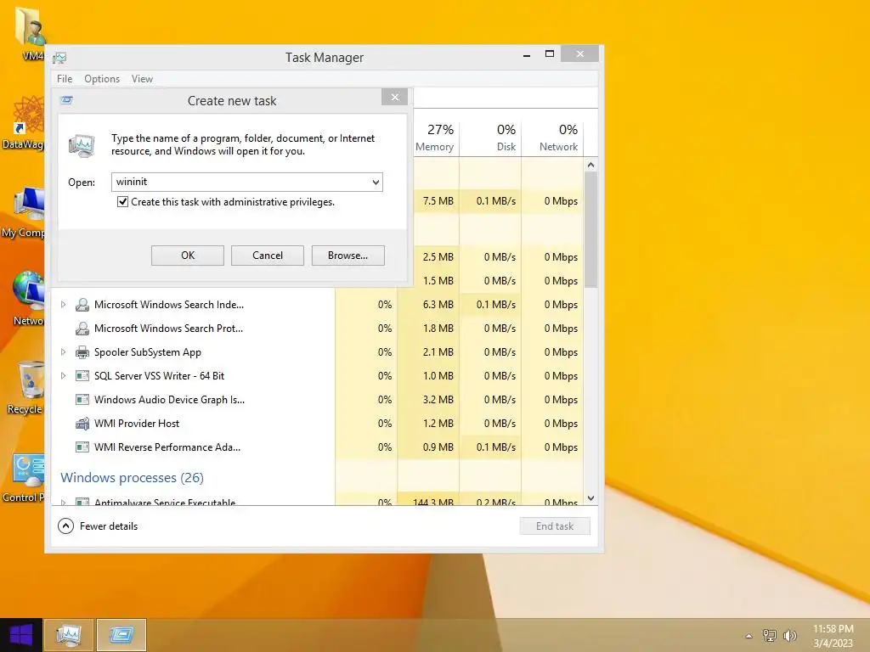Image resolution: width=870 pixels, height=652 pixels.
Task: Click the scrollbar down arrow
Action: 591,498
